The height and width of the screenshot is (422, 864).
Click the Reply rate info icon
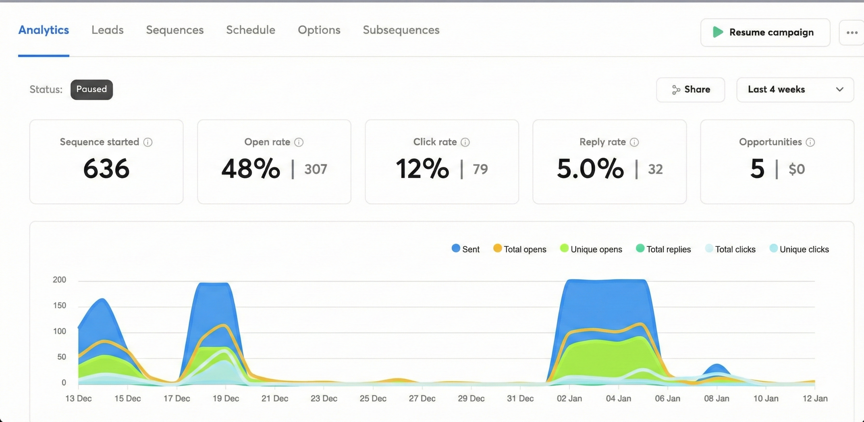635,142
